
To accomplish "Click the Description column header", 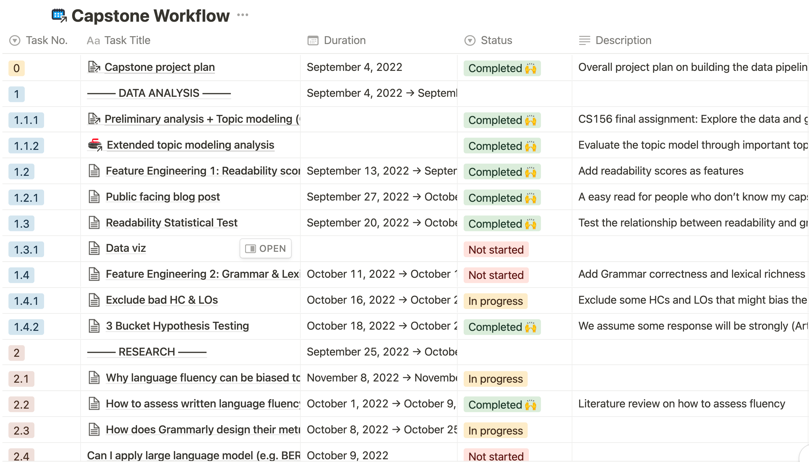I will click(623, 41).
